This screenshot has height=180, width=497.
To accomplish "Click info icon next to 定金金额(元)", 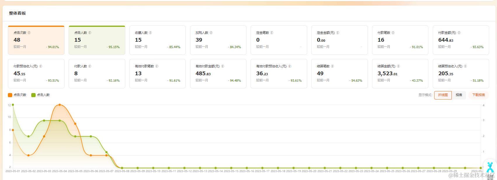I will (x=338, y=33).
